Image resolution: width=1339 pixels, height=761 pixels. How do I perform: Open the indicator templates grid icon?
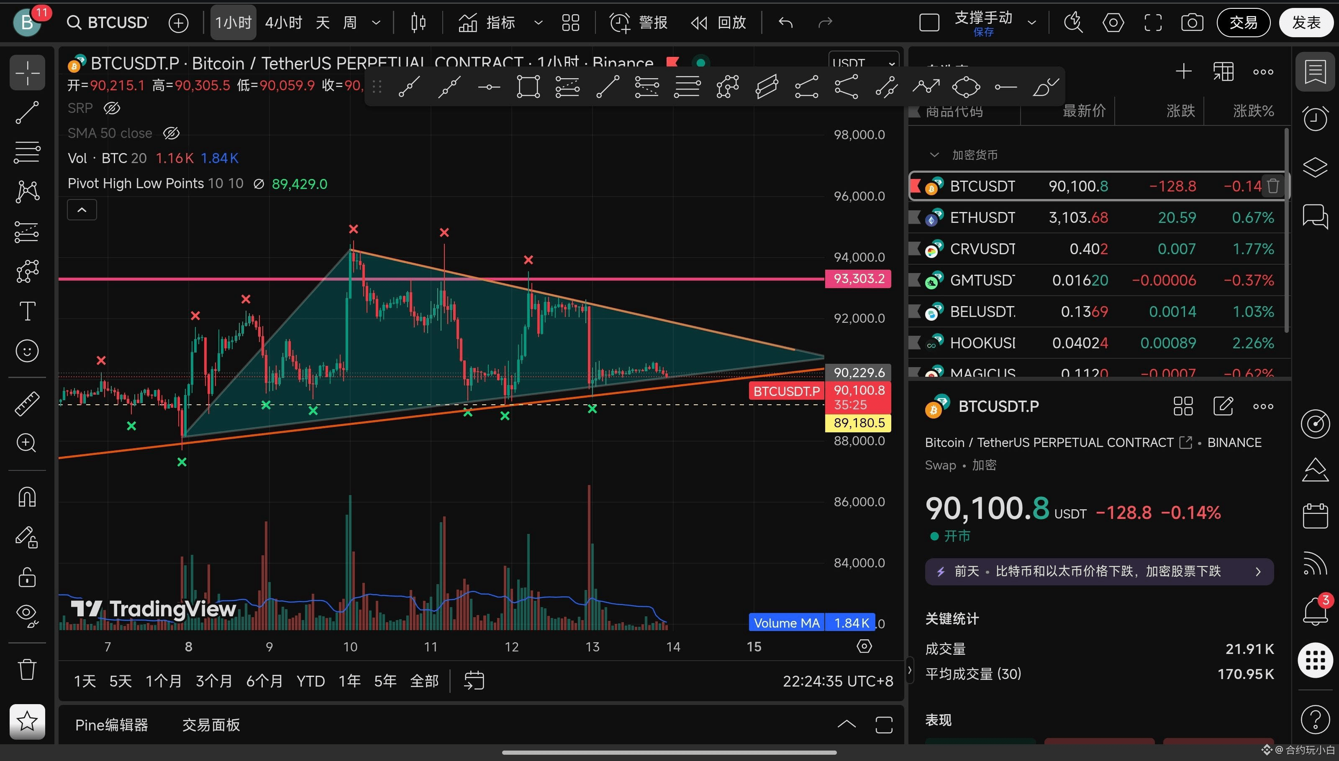click(x=570, y=23)
